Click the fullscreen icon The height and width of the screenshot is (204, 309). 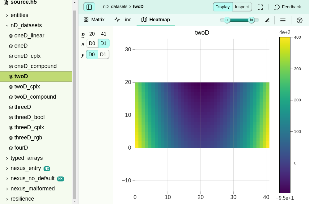click(x=260, y=7)
